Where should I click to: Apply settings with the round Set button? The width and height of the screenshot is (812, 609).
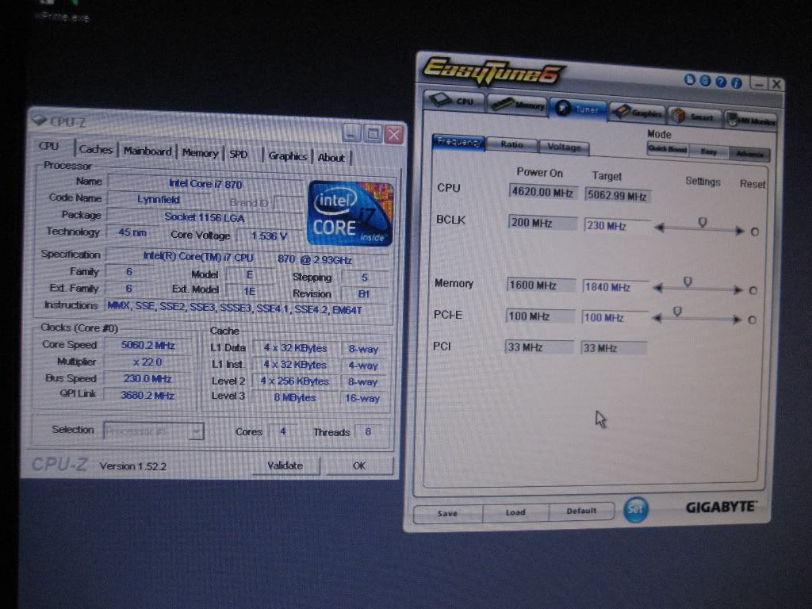(635, 509)
